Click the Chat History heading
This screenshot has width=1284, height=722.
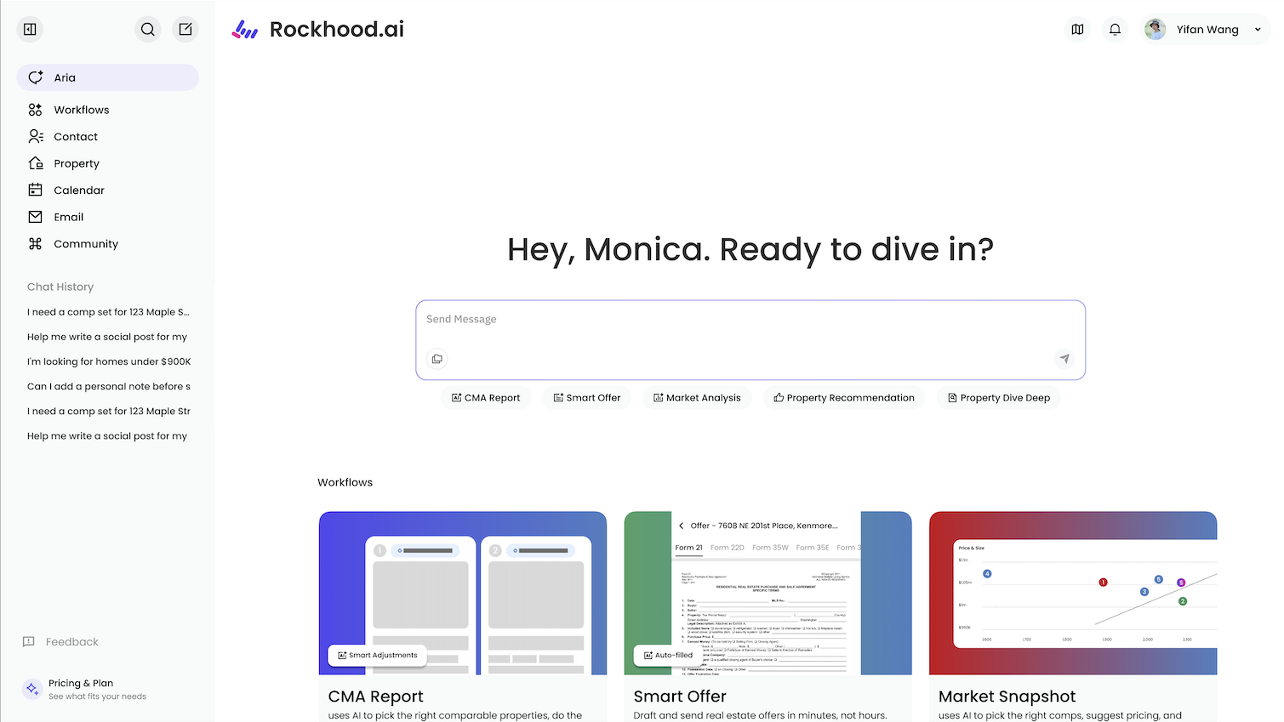[60, 287]
